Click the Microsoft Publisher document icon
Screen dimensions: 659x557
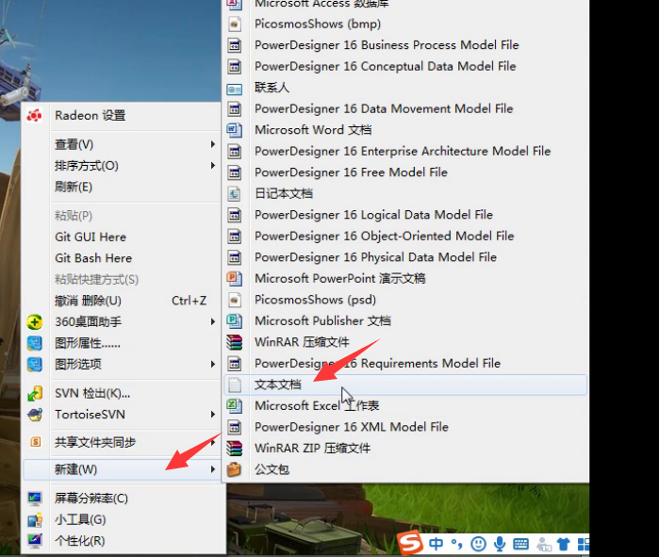click(x=235, y=321)
